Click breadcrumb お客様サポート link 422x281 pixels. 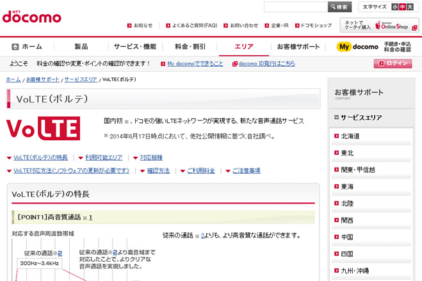42,79
